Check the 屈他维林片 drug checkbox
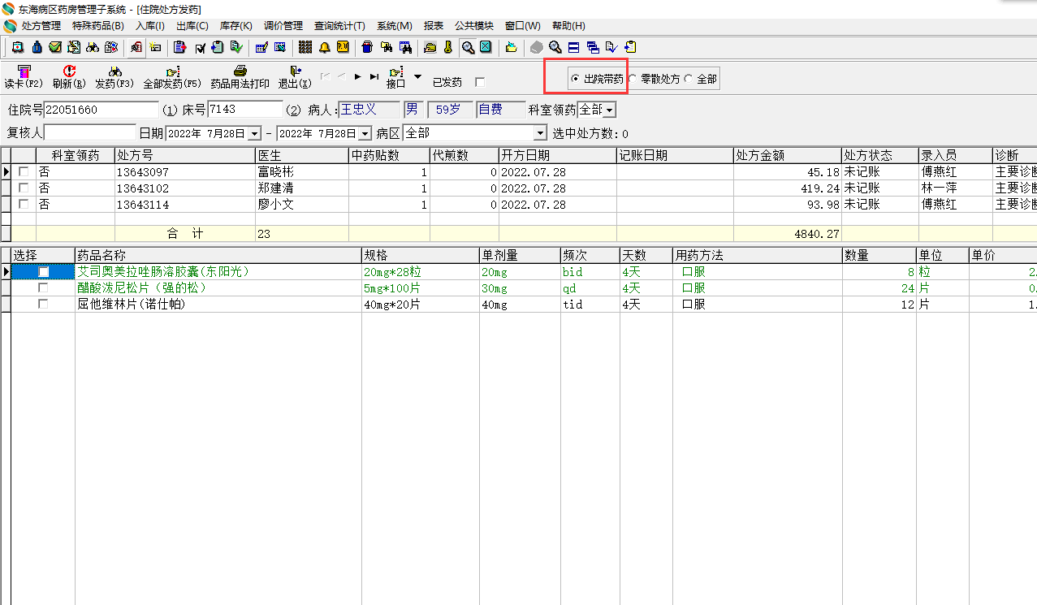 coord(43,304)
